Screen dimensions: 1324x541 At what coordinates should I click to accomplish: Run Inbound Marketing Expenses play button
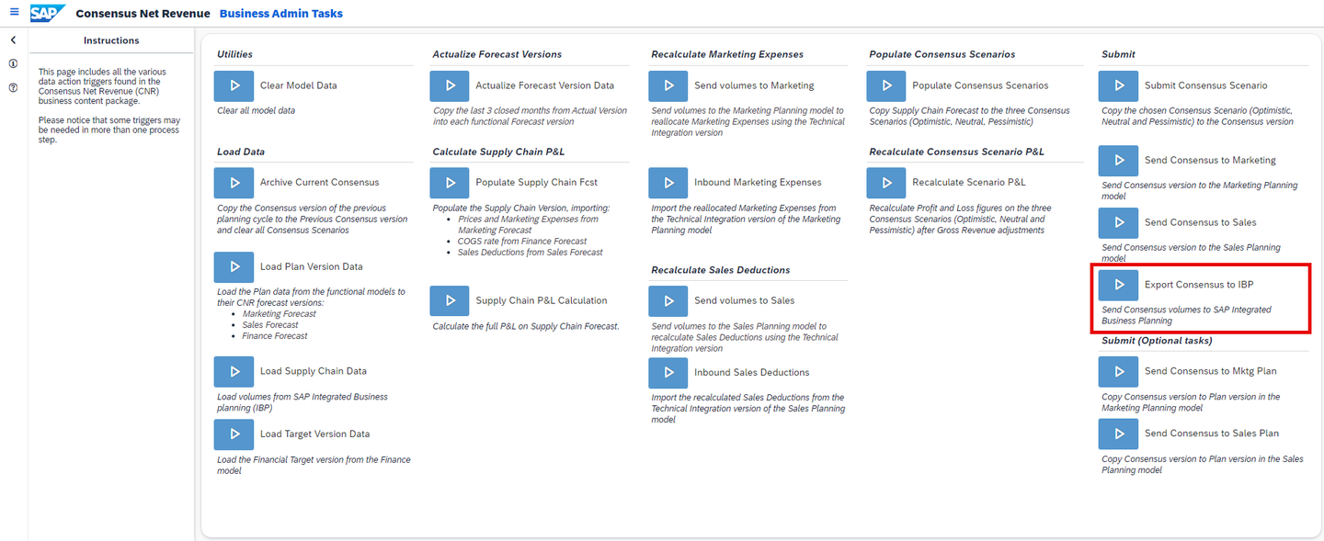tap(668, 183)
